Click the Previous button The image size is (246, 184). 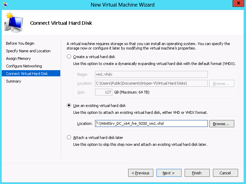tap(141, 173)
